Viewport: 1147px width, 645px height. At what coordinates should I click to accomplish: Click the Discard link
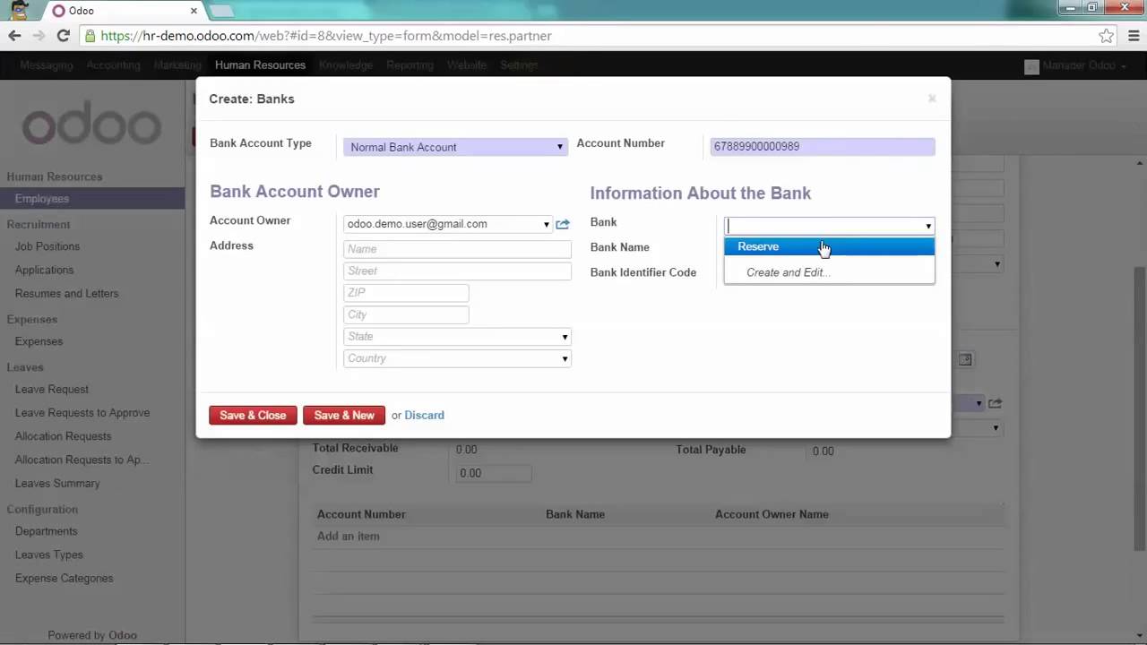click(424, 415)
